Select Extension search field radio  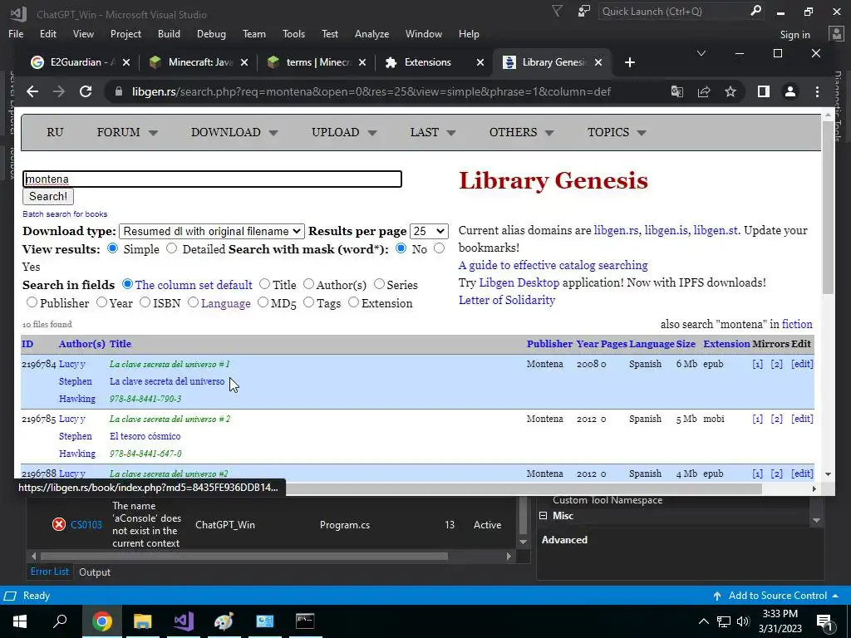(353, 302)
